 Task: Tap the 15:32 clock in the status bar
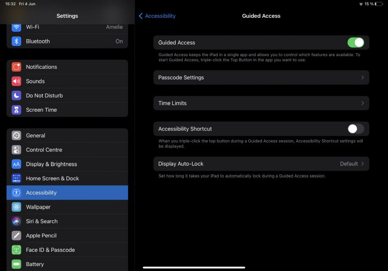(x=10, y=4)
